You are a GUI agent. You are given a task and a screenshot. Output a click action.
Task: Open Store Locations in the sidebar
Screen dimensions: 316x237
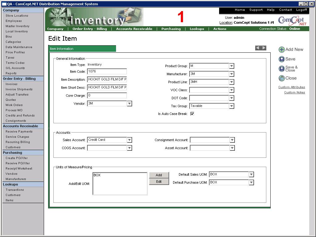coord(17,15)
